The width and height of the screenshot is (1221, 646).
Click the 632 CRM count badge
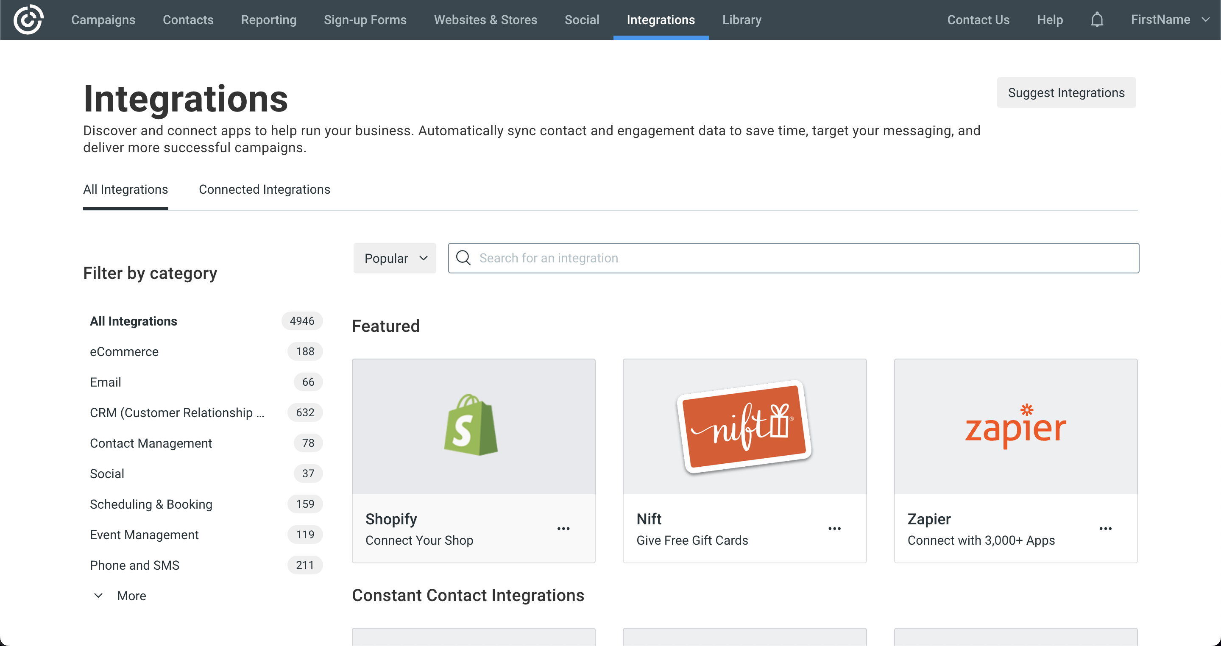point(305,412)
